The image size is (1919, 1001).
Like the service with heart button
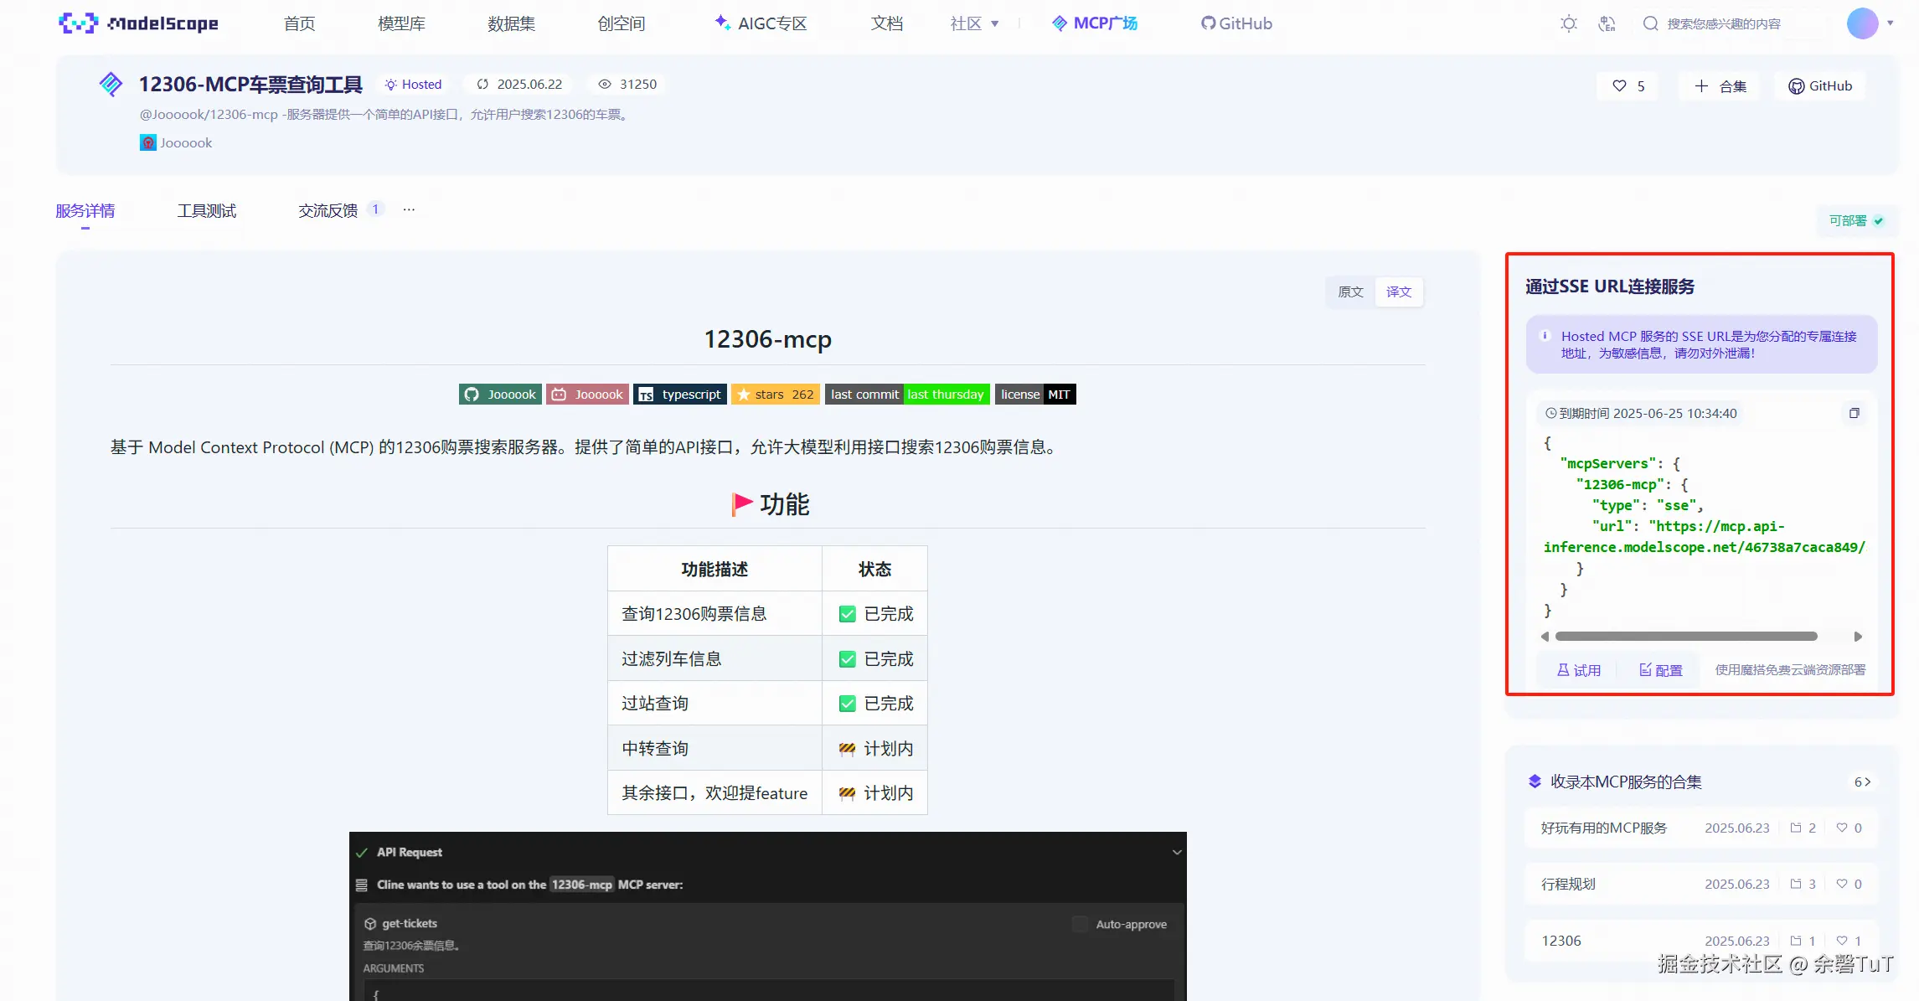click(x=1628, y=85)
